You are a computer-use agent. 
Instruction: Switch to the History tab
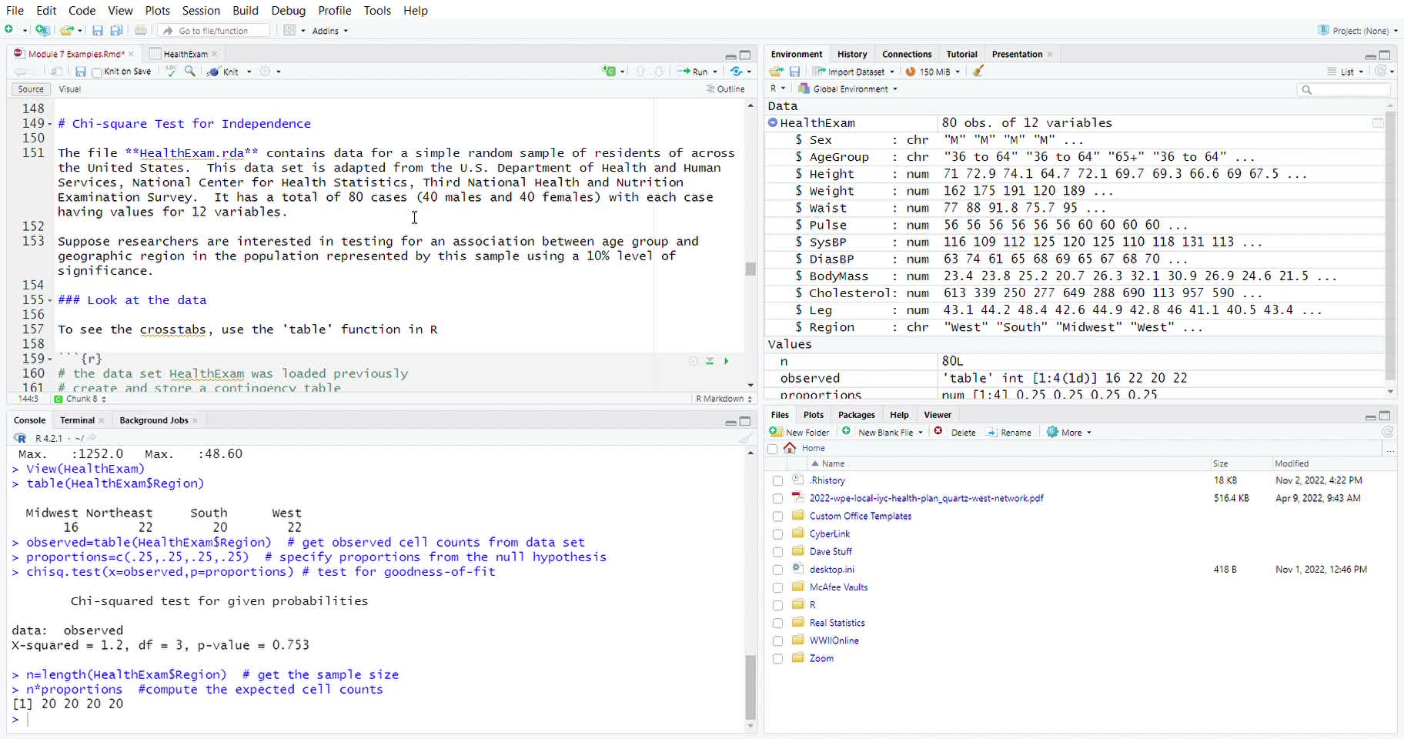(x=852, y=54)
